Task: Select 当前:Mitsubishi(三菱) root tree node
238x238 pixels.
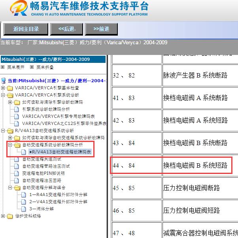Action: click(57, 81)
